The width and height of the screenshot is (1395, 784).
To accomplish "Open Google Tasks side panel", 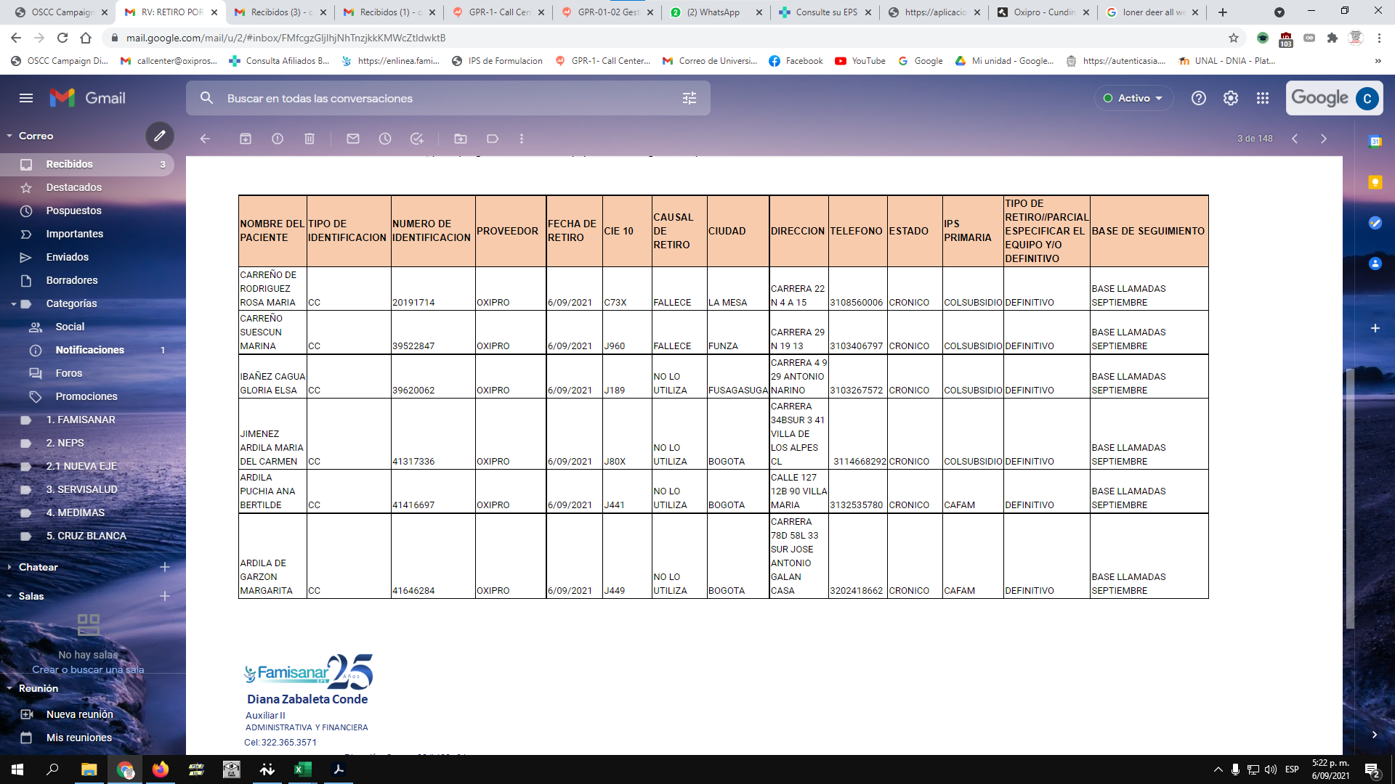I will [1375, 223].
